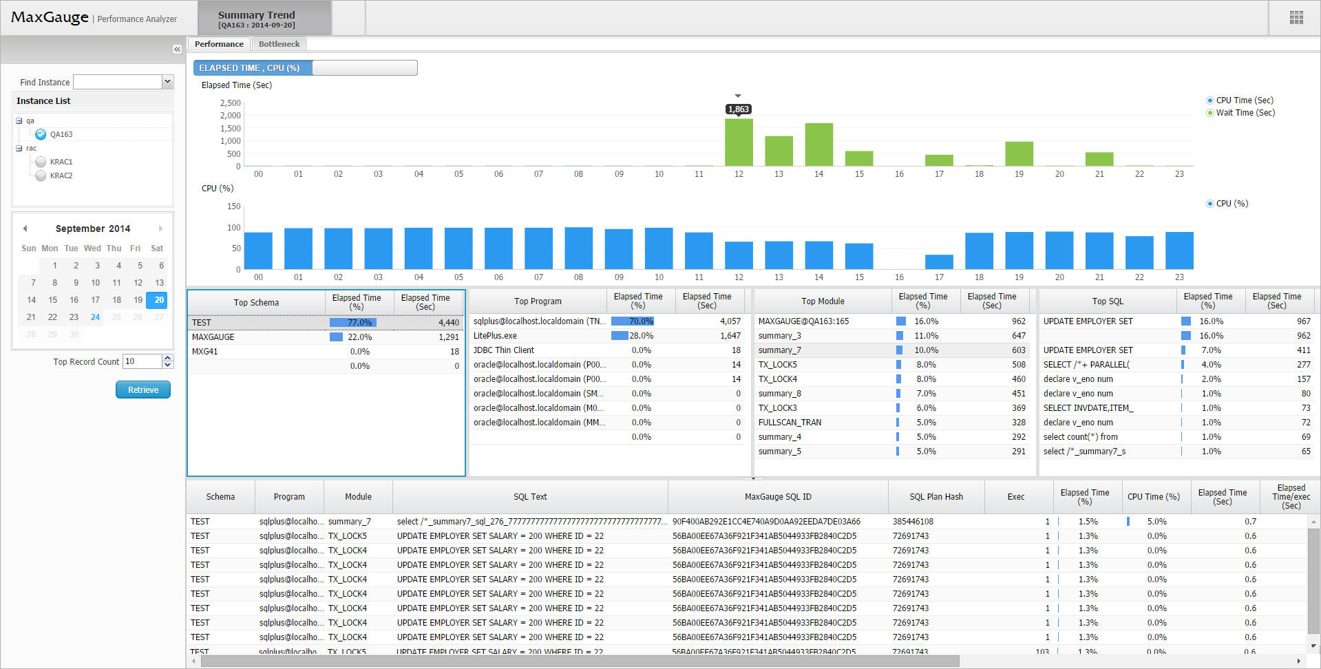Open the Summary Trend tab
This screenshot has height=669, width=1321.
click(265, 19)
